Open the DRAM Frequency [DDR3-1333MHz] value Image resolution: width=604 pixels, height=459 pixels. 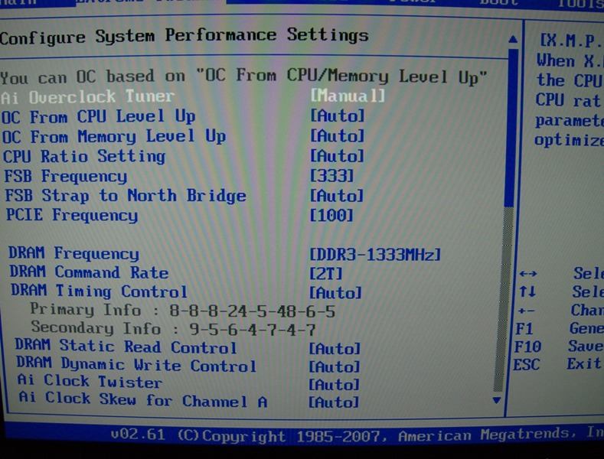coord(375,254)
